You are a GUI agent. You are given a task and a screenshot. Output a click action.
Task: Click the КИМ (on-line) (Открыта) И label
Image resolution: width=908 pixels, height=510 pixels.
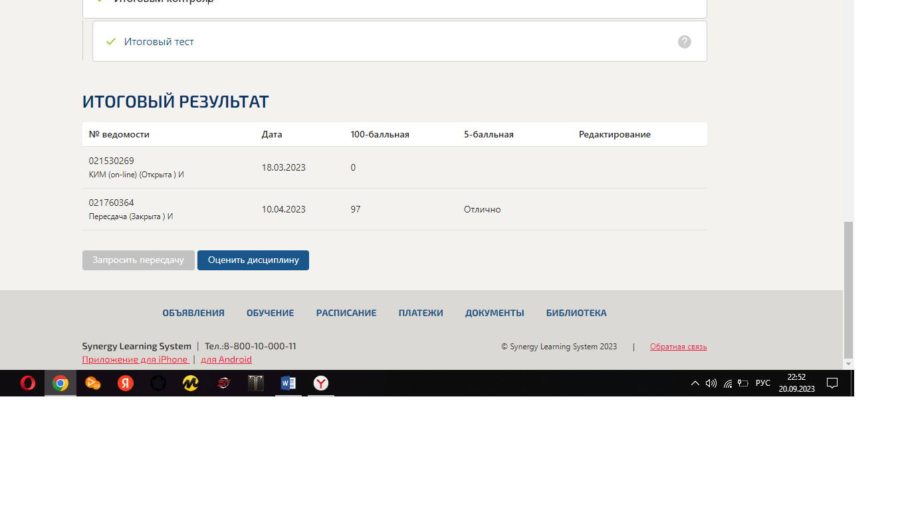tap(136, 175)
